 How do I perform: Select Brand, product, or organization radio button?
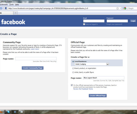pyautogui.click(x=73, y=68)
